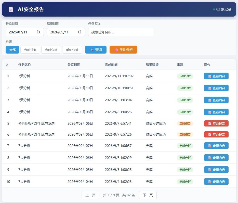Image resolution: width=238 pixels, height=203 pixels.
Task: Click completion time 2026/9/6 1:02:29
Action: 118,158
